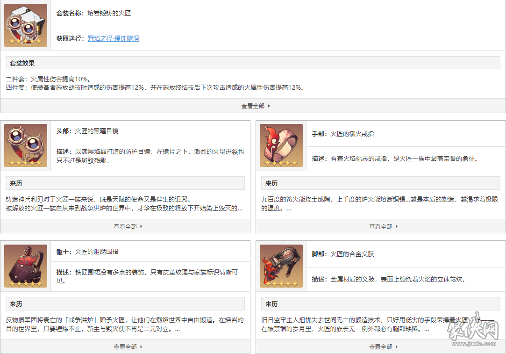Click the 头部：火匠的黑曜目镜 title
Image resolution: width=506 pixels, height=354 pixels.
click(x=87, y=131)
